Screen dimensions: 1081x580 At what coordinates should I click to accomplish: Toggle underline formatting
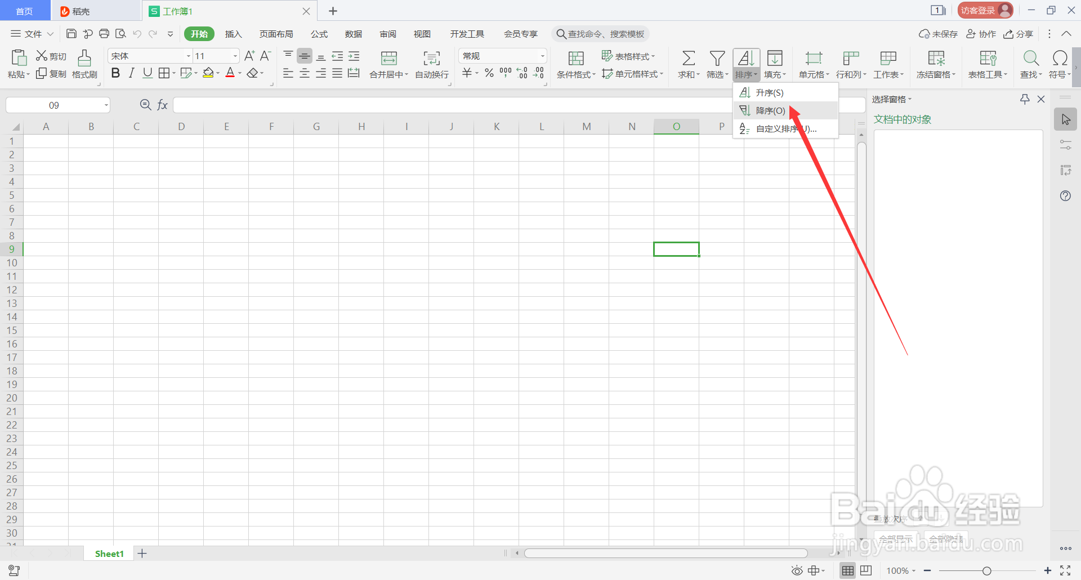click(x=147, y=73)
